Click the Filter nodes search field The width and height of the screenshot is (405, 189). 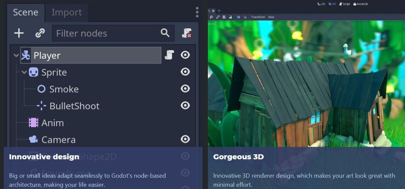[113, 33]
